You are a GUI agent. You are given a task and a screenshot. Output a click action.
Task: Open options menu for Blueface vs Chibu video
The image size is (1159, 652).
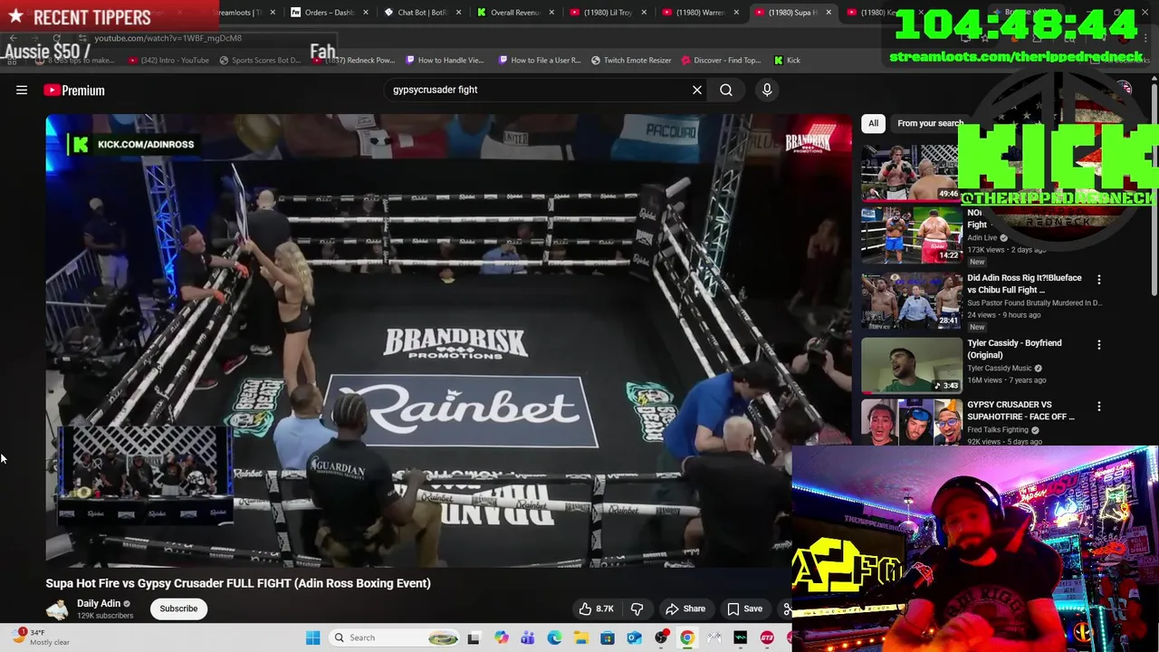pos(1099,280)
